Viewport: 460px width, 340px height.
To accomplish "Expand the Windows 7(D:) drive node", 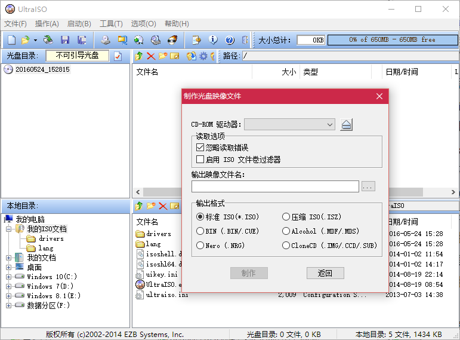I will click(8, 286).
